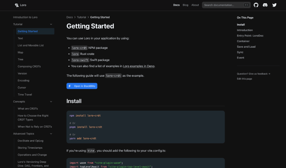
Task: Open the Encoding tutorial page
Action: click(x=23, y=81)
